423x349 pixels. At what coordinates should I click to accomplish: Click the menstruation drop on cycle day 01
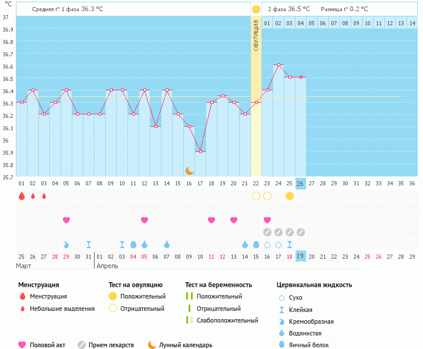coord(22,196)
